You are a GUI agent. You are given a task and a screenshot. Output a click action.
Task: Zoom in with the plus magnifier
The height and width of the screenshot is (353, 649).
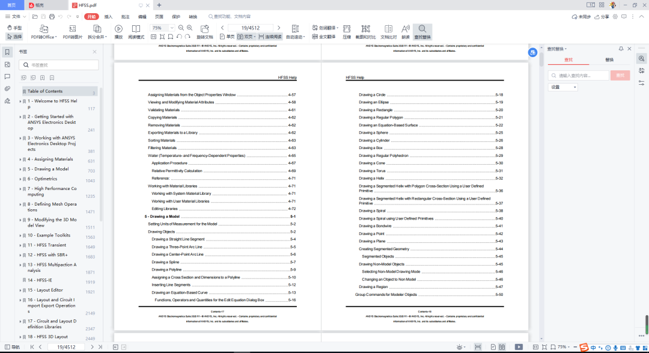click(x=189, y=28)
